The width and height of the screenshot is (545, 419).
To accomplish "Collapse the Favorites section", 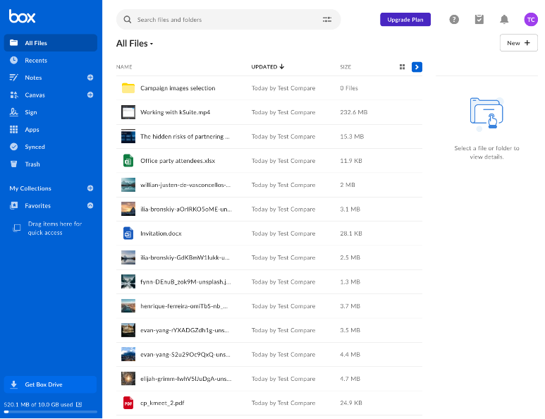I will click(90, 205).
